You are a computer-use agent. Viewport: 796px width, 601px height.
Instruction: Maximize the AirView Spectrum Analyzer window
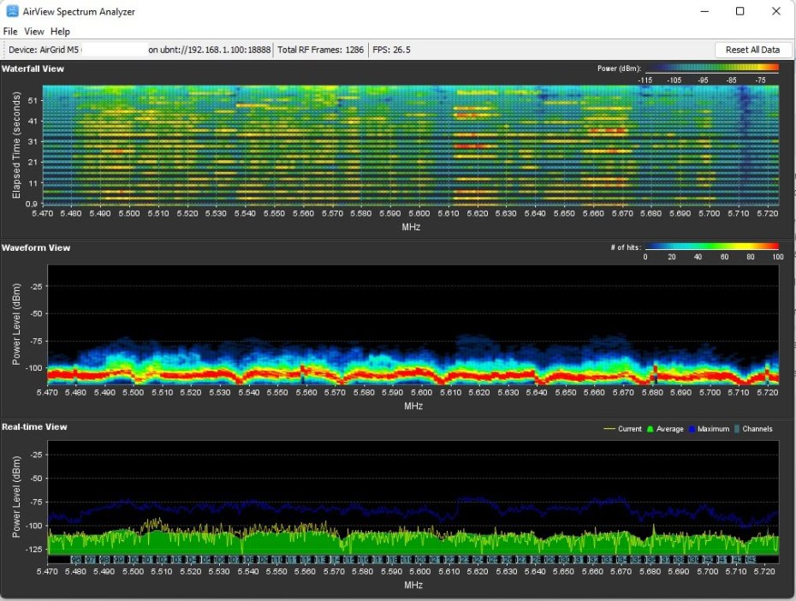(x=740, y=12)
